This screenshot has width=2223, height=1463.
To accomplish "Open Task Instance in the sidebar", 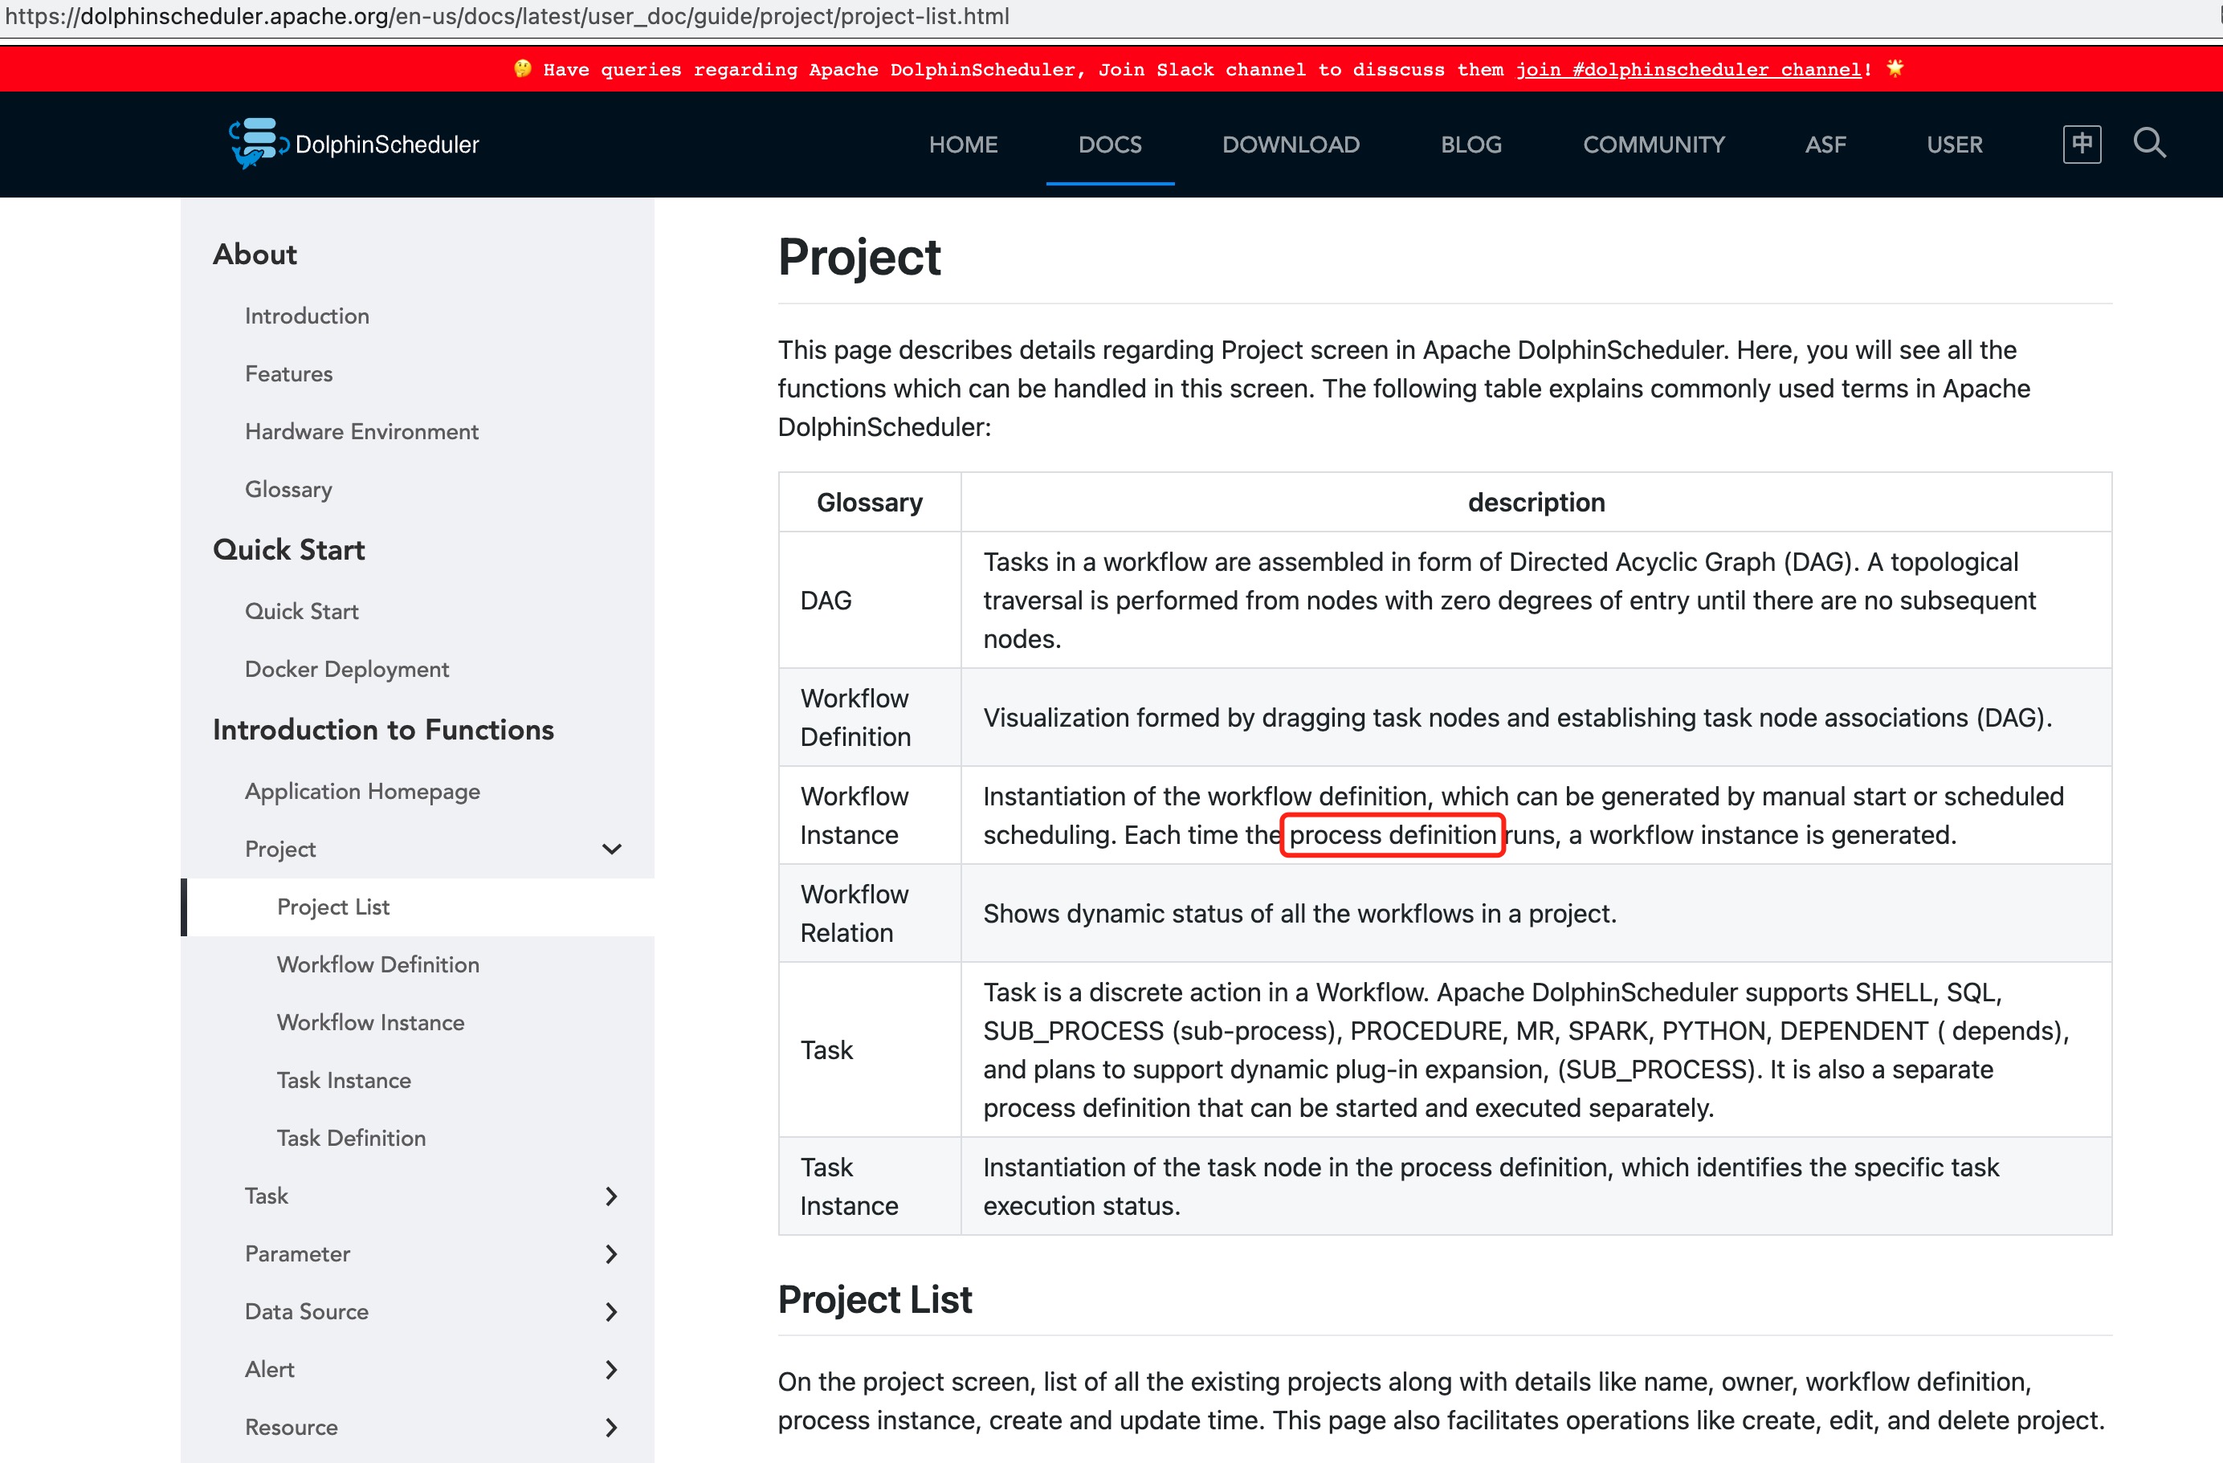I will pyautogui.click(x=344, y=1080).
